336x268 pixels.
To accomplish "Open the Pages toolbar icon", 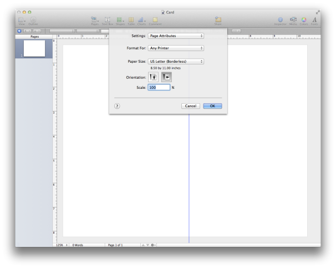I will [95, 21].
